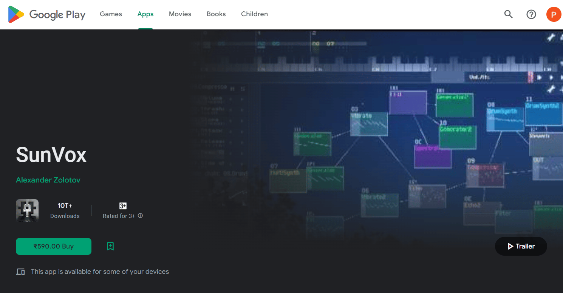The width and height of the screenshot is (563, 293).
Task: Click the content rating info icon
Action: (x=140, y=216)
